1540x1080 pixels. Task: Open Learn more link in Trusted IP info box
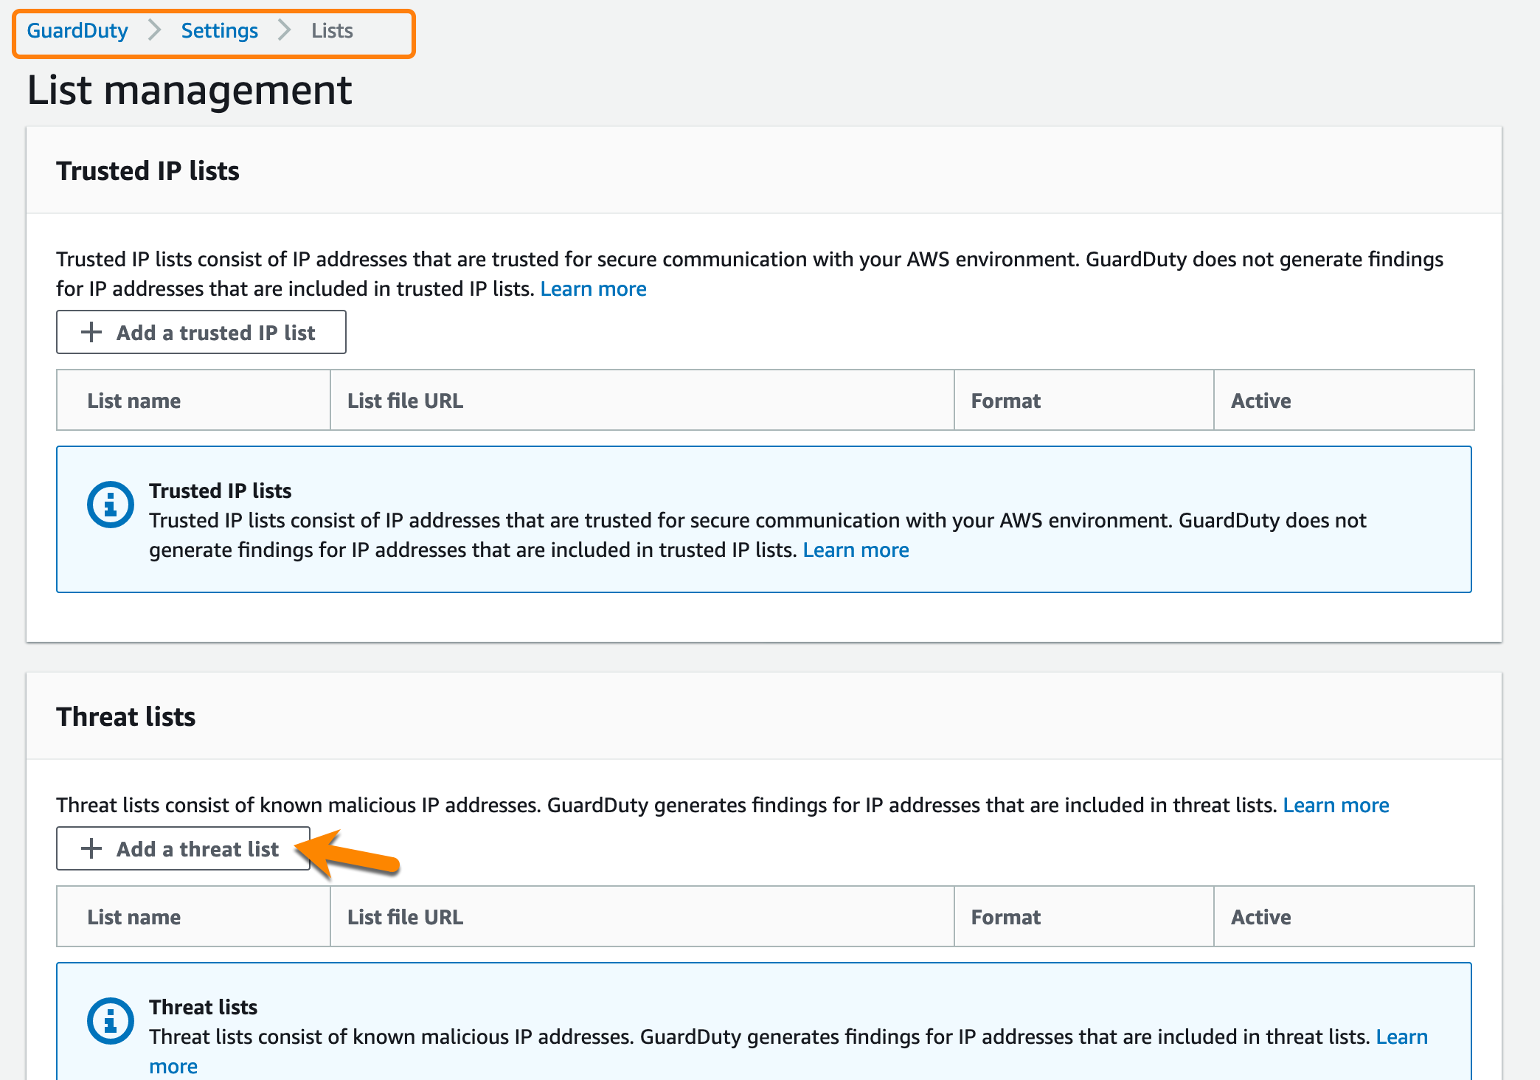(x=856, y=550)
